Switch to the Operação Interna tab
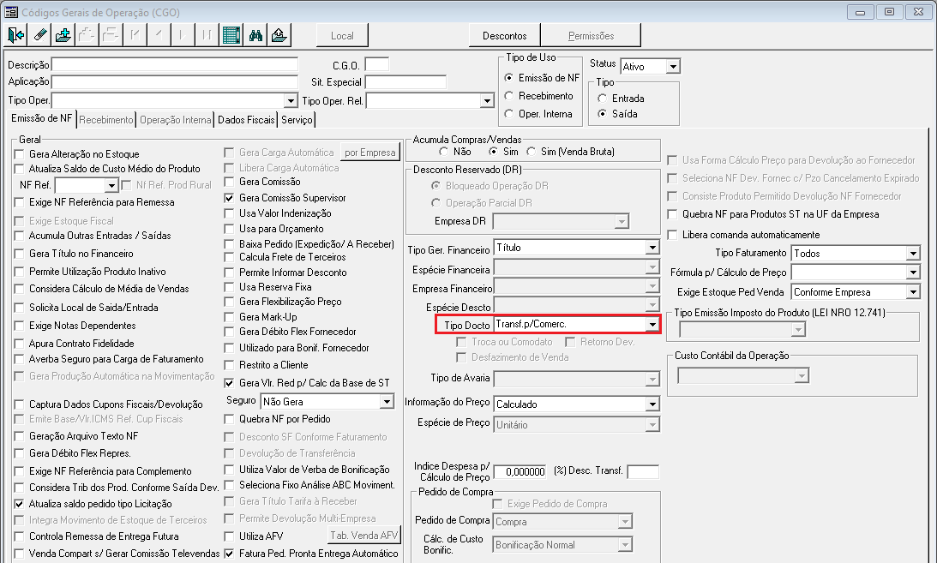Viewport: 937px width, 563px height. 176,120
